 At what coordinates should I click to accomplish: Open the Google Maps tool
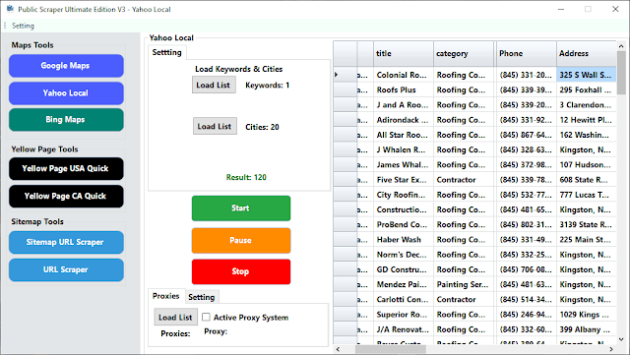click(66, 66)
